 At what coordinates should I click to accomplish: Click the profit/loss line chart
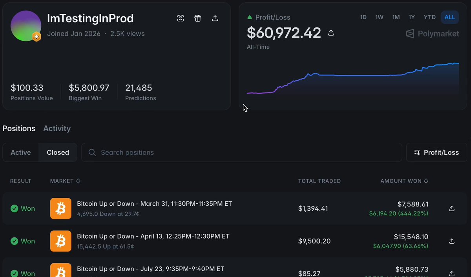click(353, 78)
